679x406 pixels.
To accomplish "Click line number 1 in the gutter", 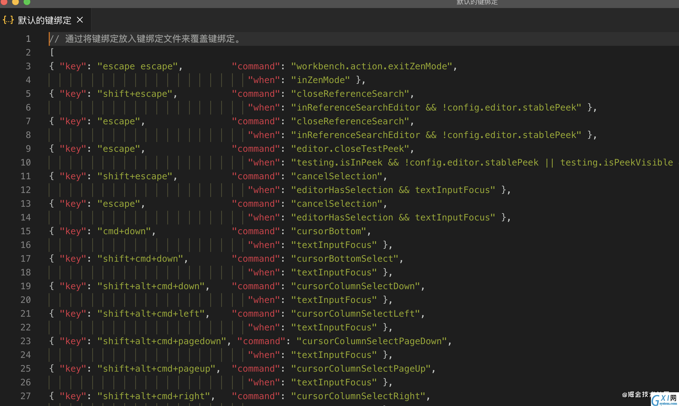I will pyautogui.click(x=28, y=39).
